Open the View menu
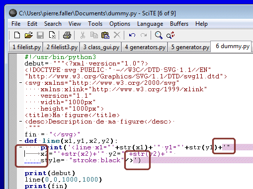Screen dimensions: 253x189 (75, 24)
